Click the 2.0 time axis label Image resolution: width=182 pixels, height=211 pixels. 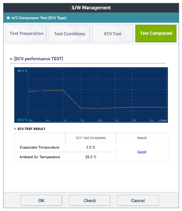pyautogui.click(x=100, y=120)
